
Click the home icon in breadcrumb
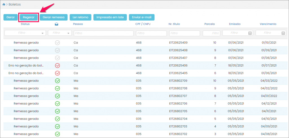point(4,5)
